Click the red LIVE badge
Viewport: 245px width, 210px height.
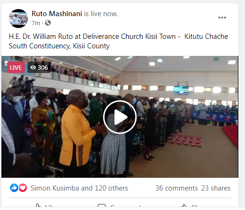(16, 67)
